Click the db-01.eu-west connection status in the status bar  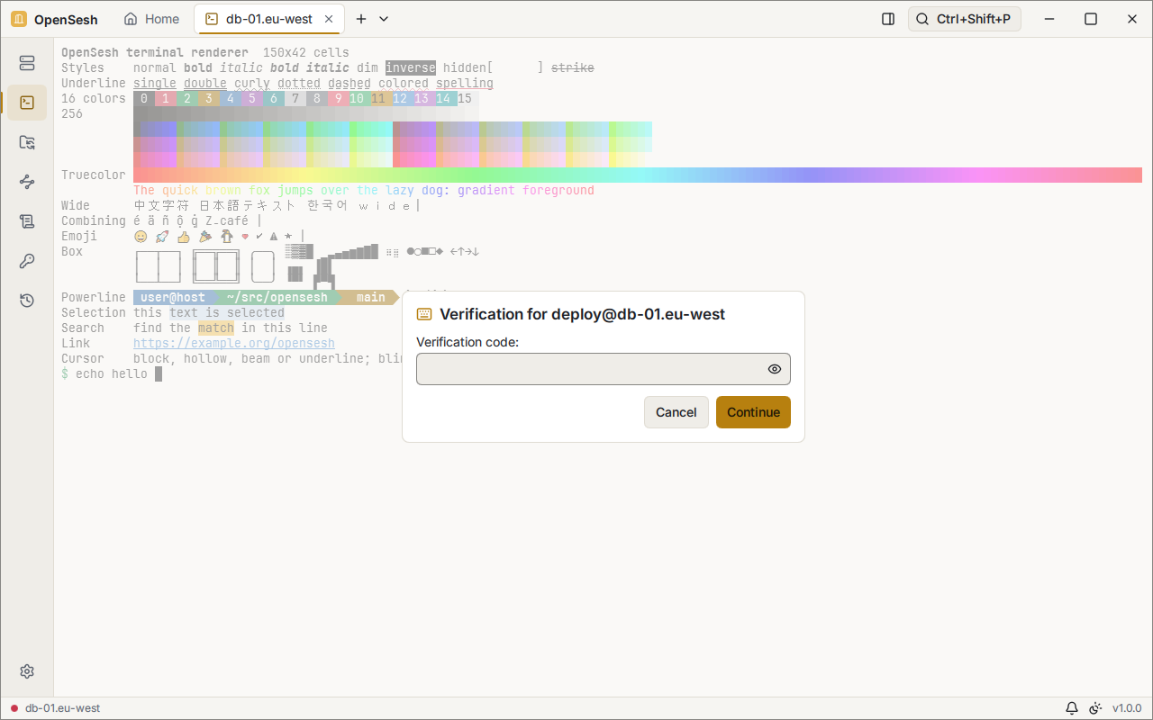(x=56, y=708)
